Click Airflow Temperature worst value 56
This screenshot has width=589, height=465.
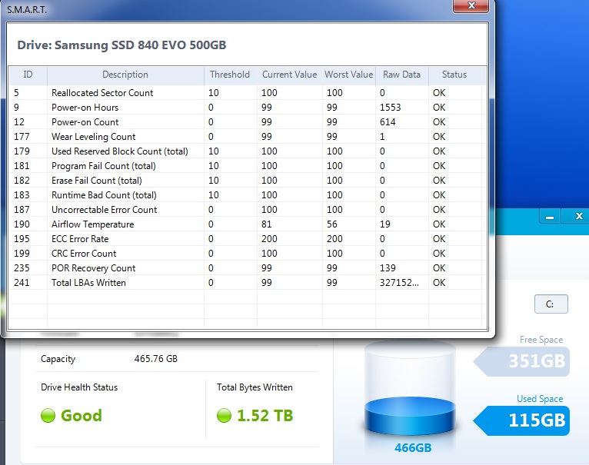[331, 224]
